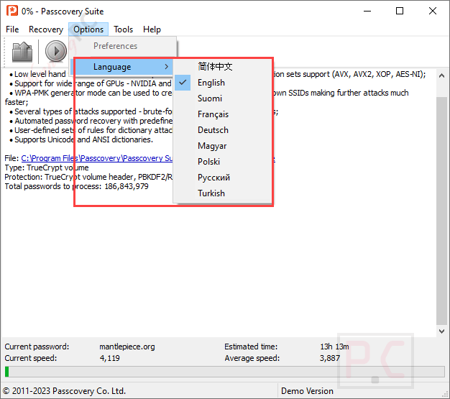
Task: Maximize the Passcovery Suite window
Action: click(400, 12)
